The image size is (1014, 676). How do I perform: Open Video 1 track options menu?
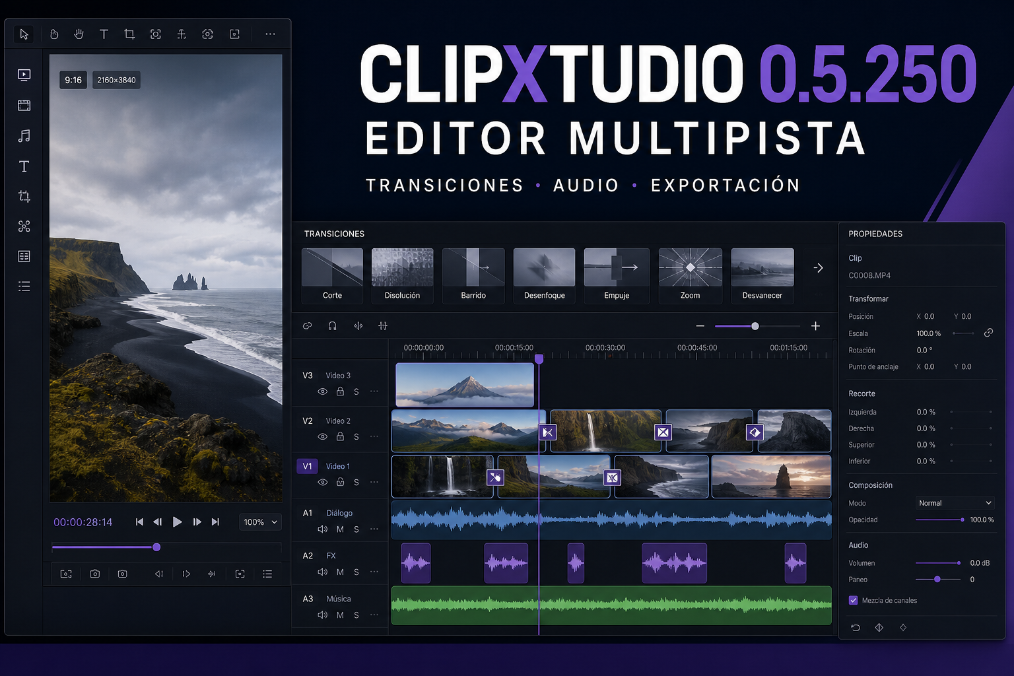coord(374,482)
